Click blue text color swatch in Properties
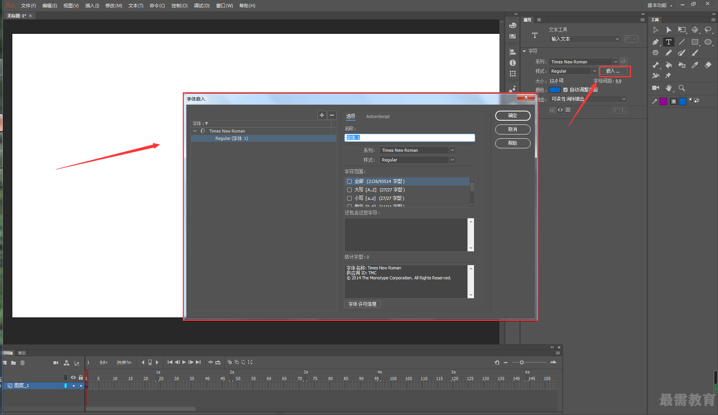The image size is (718, 415). click(x=554, y=90)
